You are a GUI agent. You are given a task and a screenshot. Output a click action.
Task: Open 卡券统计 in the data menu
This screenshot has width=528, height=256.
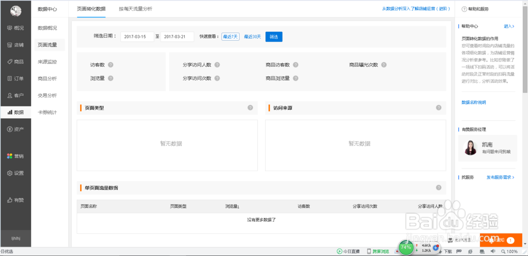(x=47, y=112)
